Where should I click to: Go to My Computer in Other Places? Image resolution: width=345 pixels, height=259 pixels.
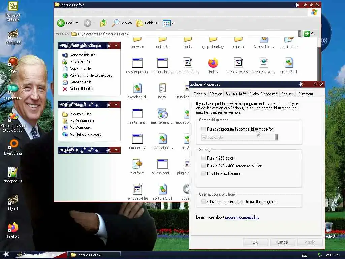[80, 127]
